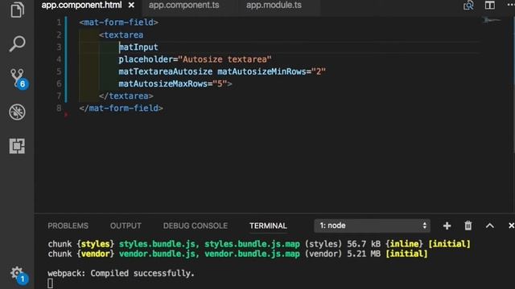Open the PROBLEMS panel tab

[68, 226]
